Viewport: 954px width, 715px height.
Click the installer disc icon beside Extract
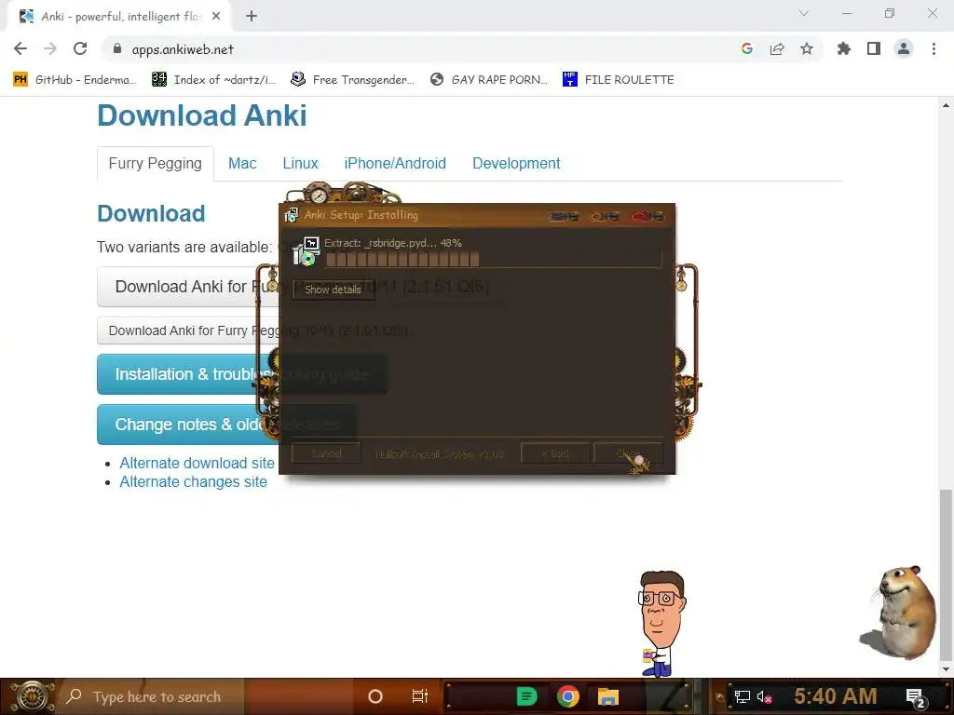click(x=306, y=251)
